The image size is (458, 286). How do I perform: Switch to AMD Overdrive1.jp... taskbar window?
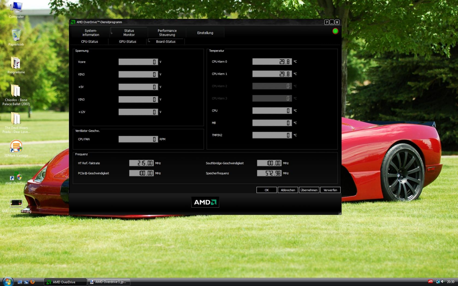(x=109, y=282)
